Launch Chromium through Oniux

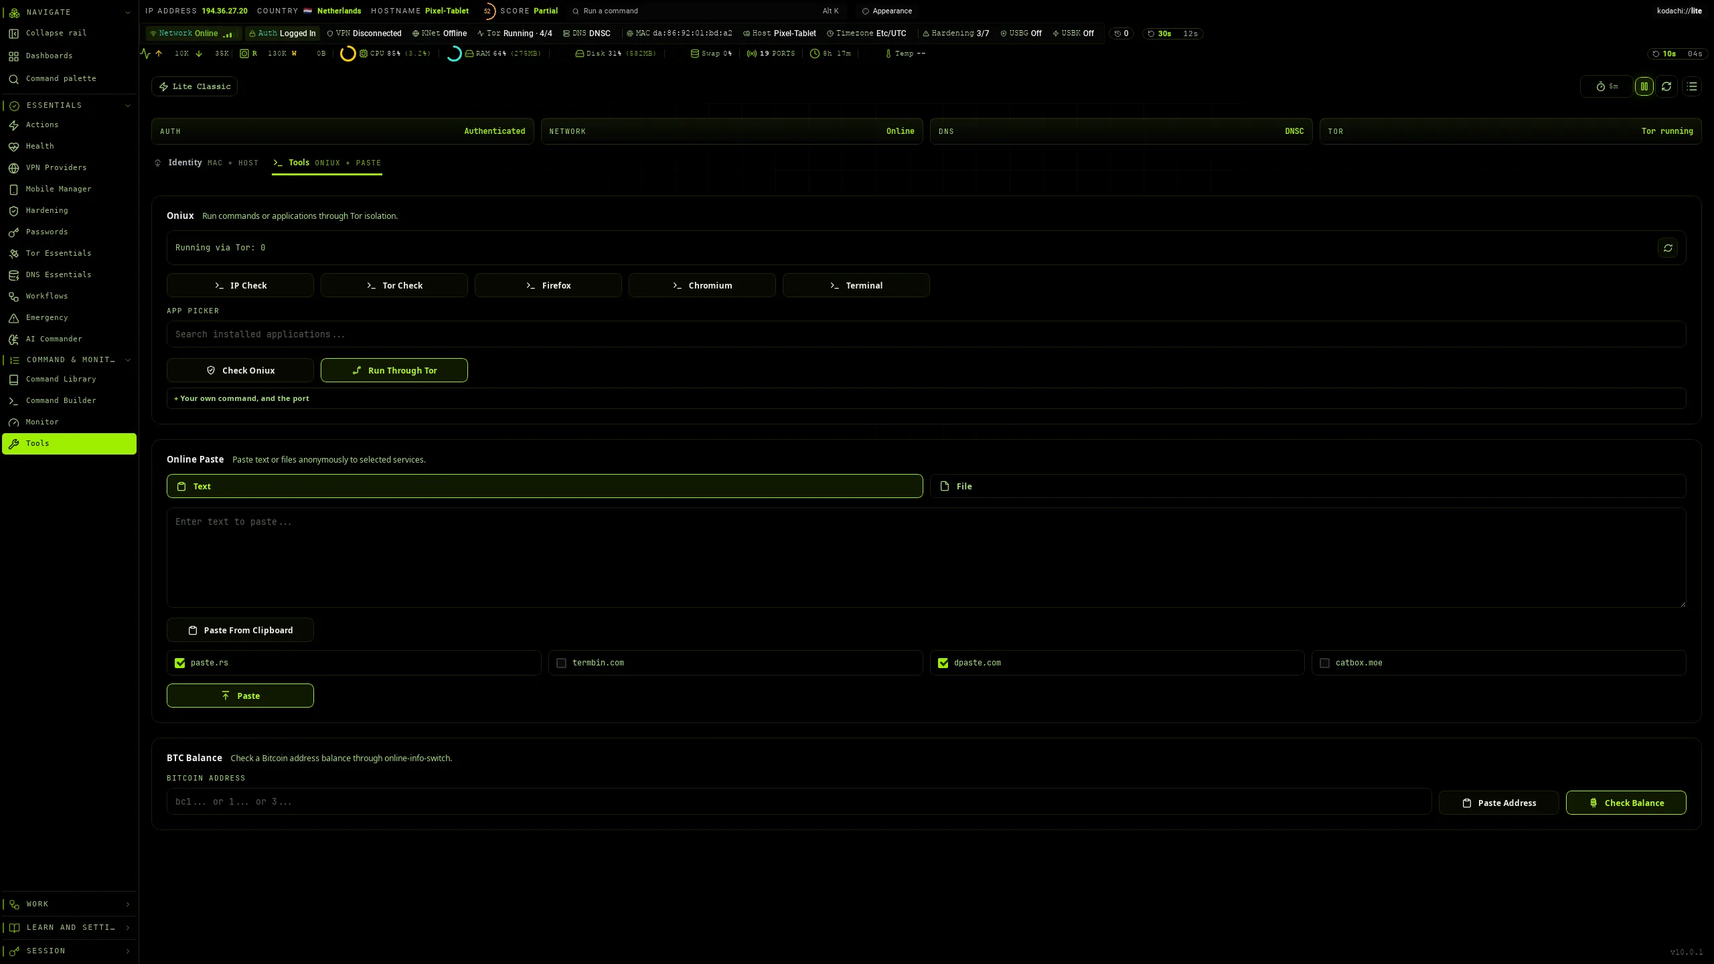click(702, 285)
